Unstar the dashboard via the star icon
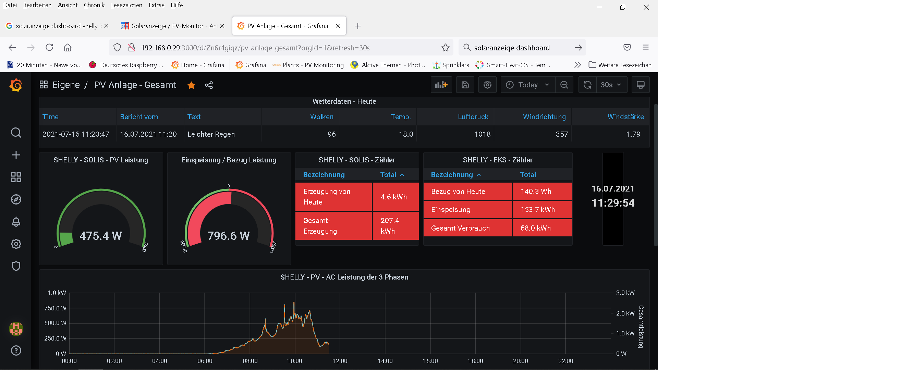Viewport: 913px width, 370px height. pyautogui.click(x=191, y=85)
